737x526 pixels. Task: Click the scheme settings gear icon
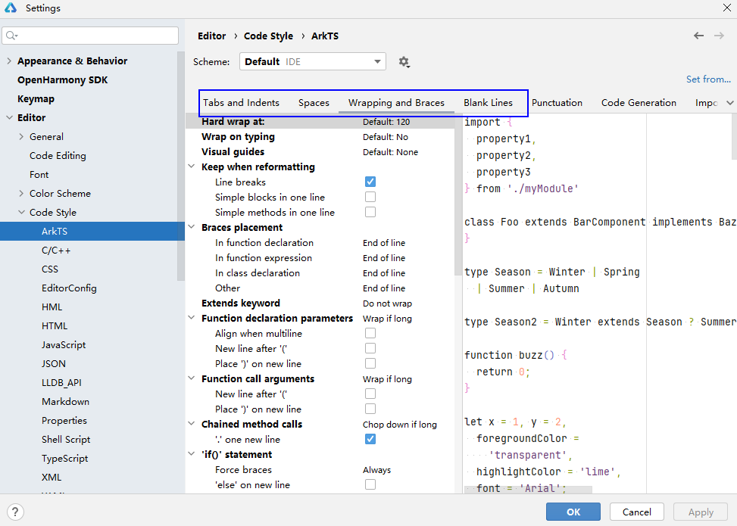pos(404,62)
